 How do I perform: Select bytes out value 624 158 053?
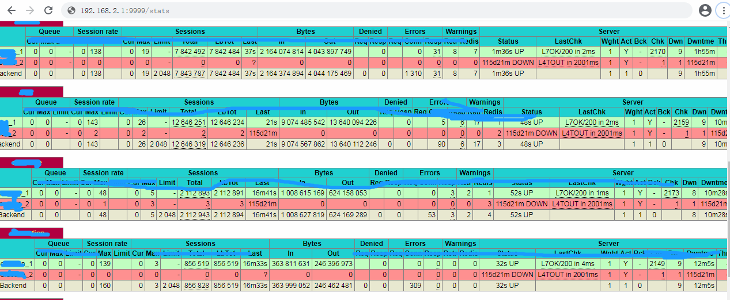click(348, 193)
